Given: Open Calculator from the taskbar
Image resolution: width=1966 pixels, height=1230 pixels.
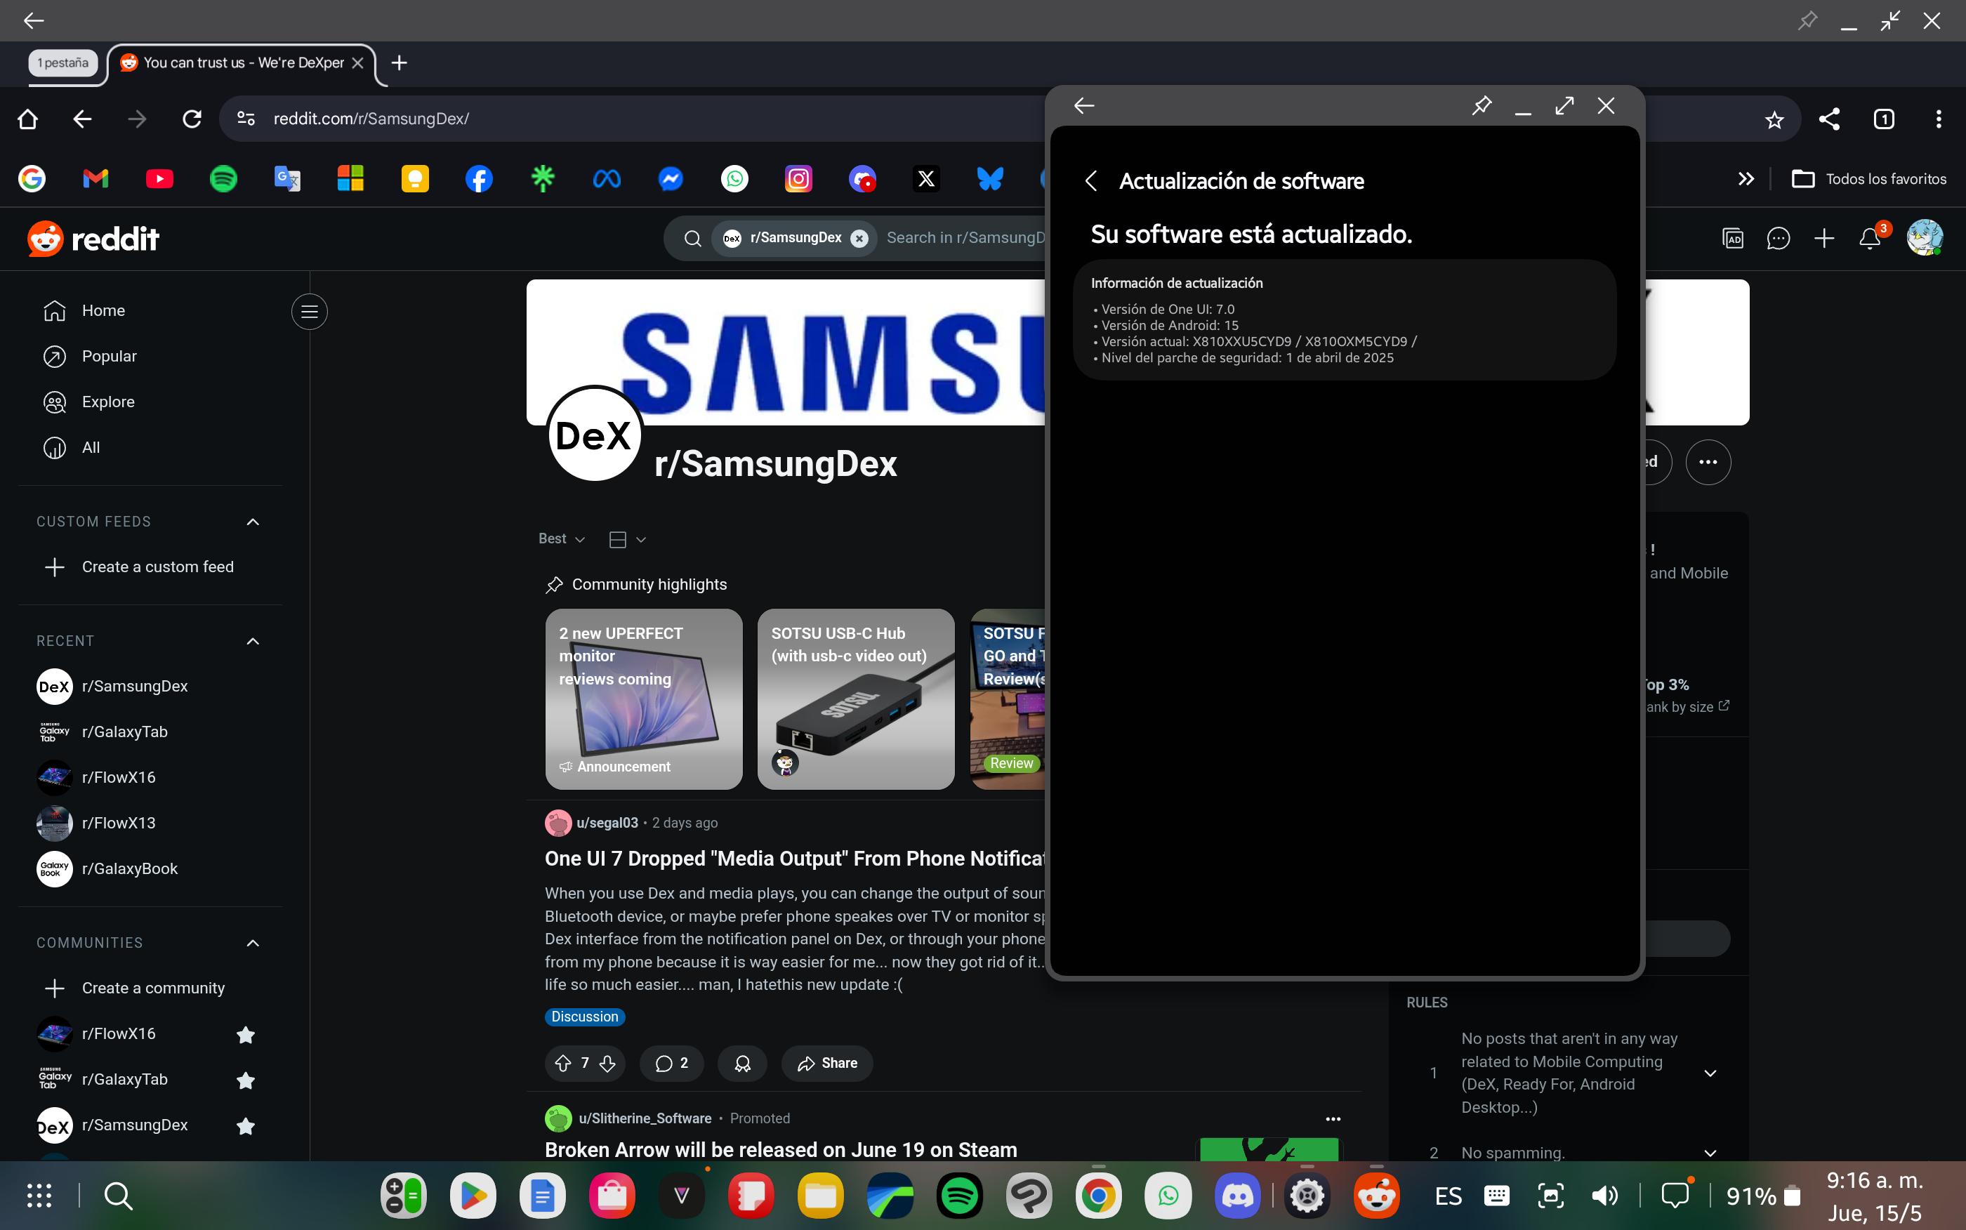Looking at the screenshot, I should [404, 1195].
